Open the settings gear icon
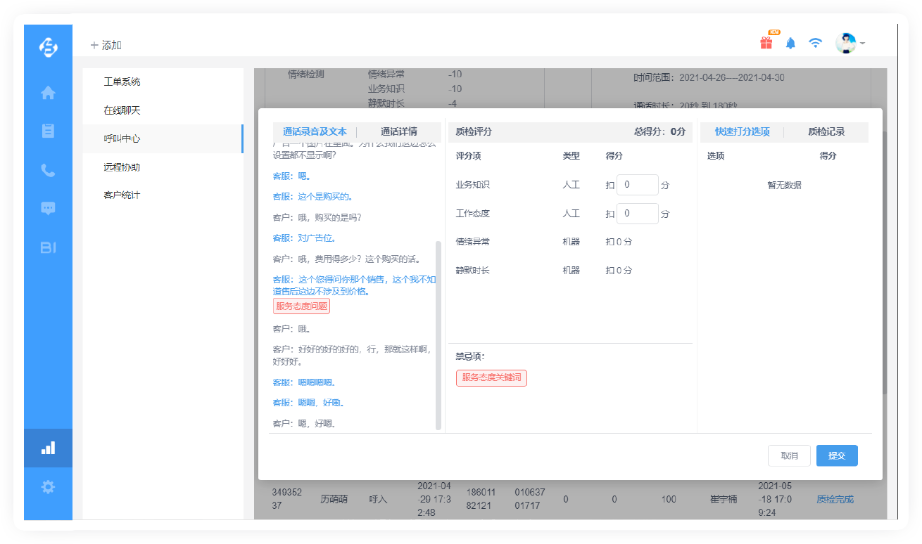The width and height of the screenshot is (922, 544). [48, 486]
